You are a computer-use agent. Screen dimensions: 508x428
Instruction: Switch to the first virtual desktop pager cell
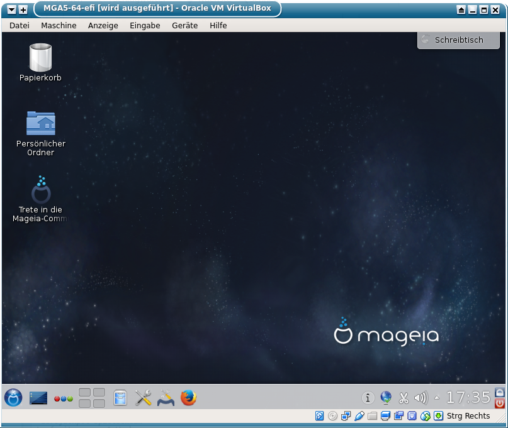tap(84, 392)
